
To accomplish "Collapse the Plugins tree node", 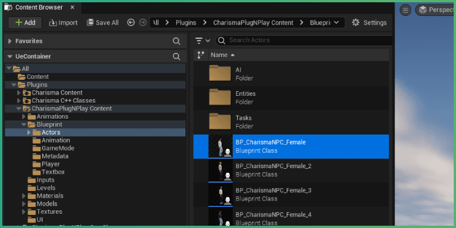I will 14,84.
